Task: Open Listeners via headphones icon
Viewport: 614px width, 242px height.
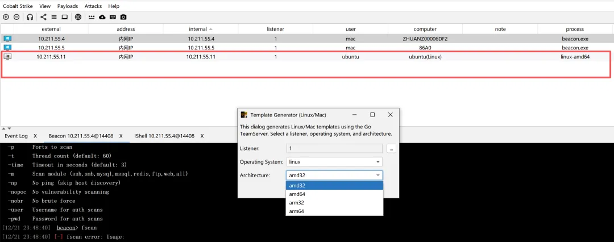Action: [30, 17]
